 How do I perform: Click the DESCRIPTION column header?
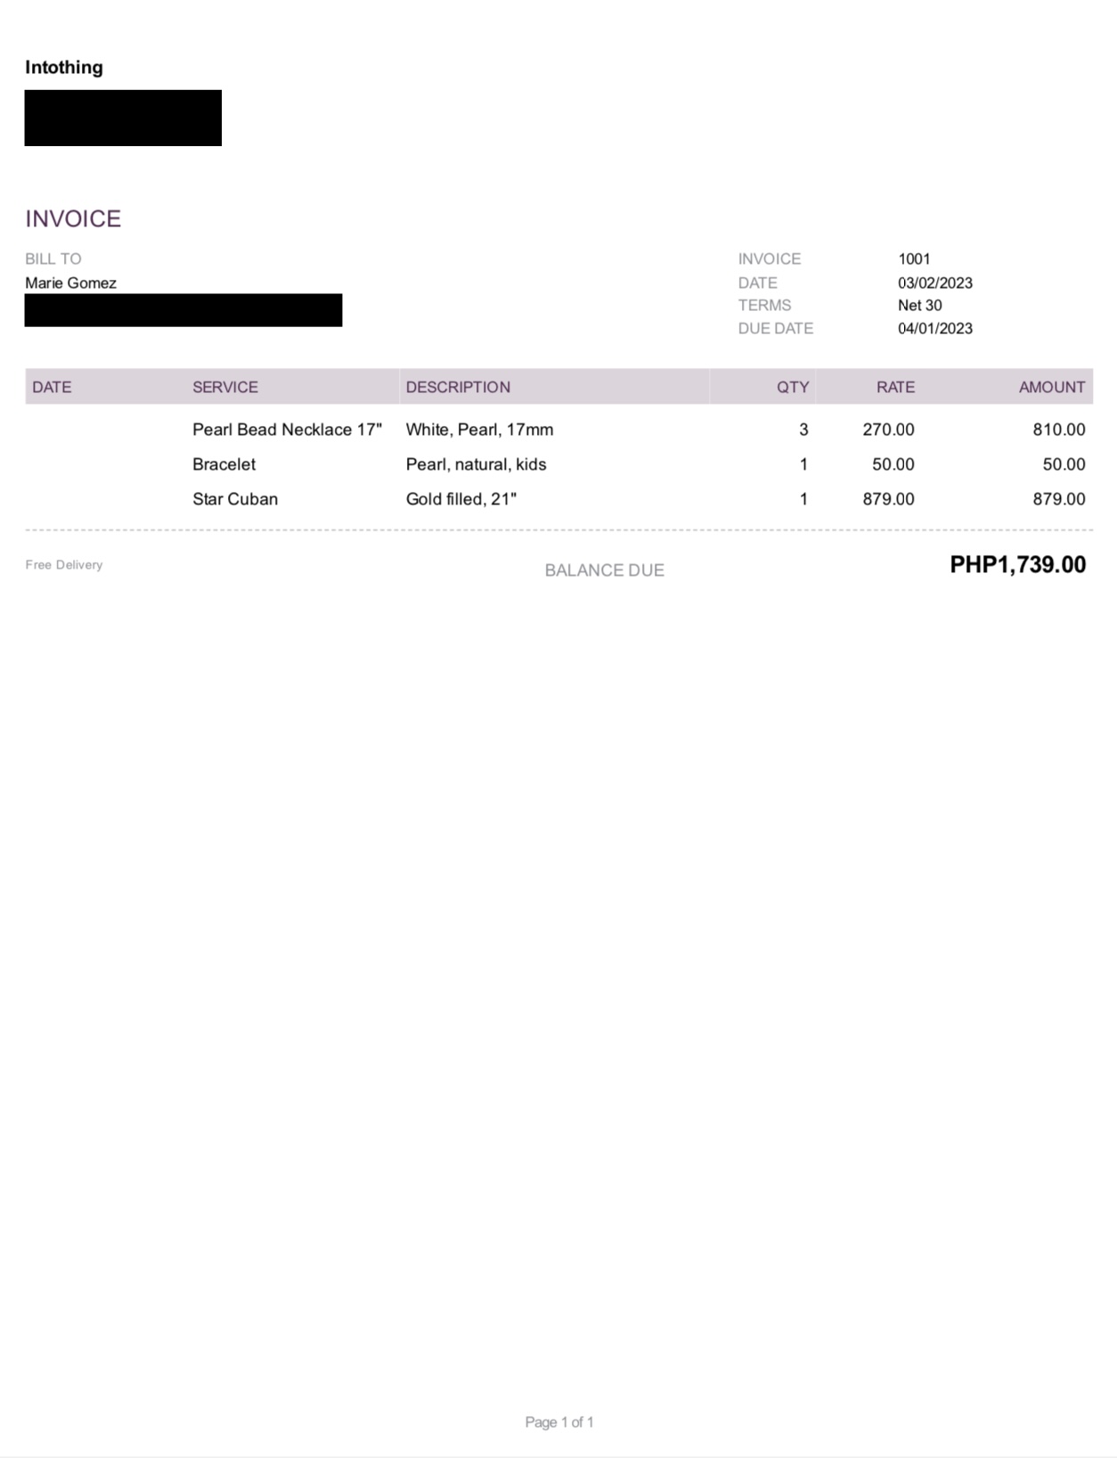coord(458,388)
